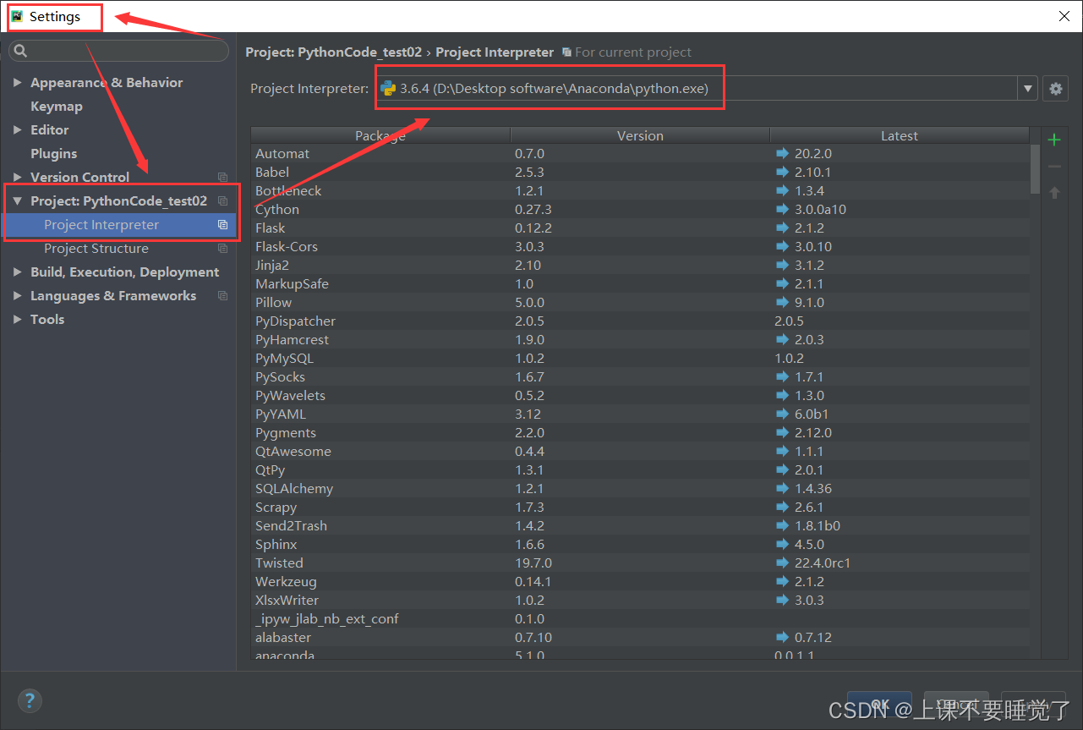The height and width of the screenshot is (730, 1083).
Task: Expand the Build, Execution, Deployment section
Action: point(18,272)
